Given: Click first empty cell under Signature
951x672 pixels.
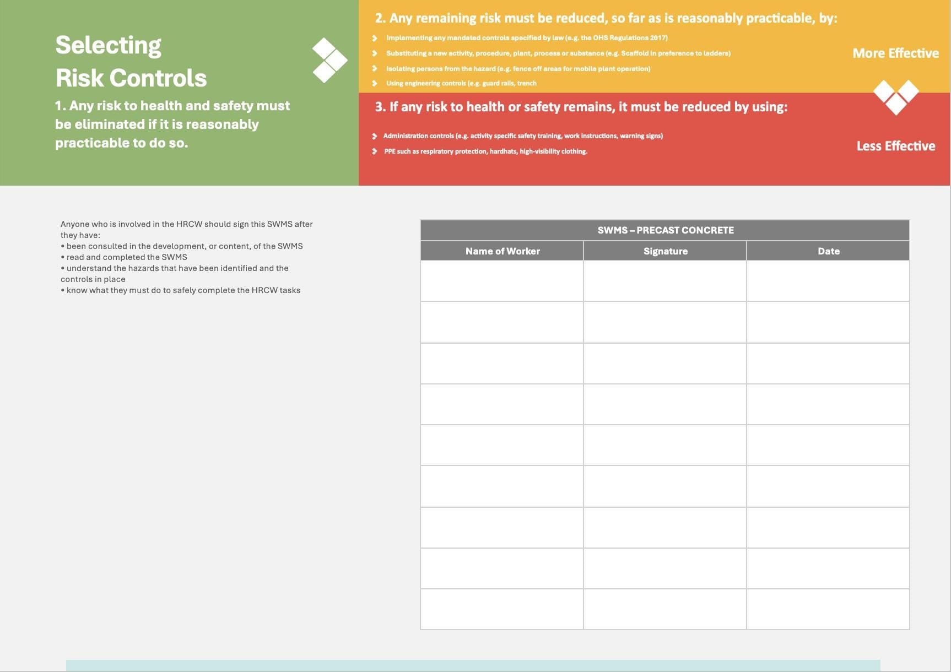Looking at the screenshot, I should point(665,281).
